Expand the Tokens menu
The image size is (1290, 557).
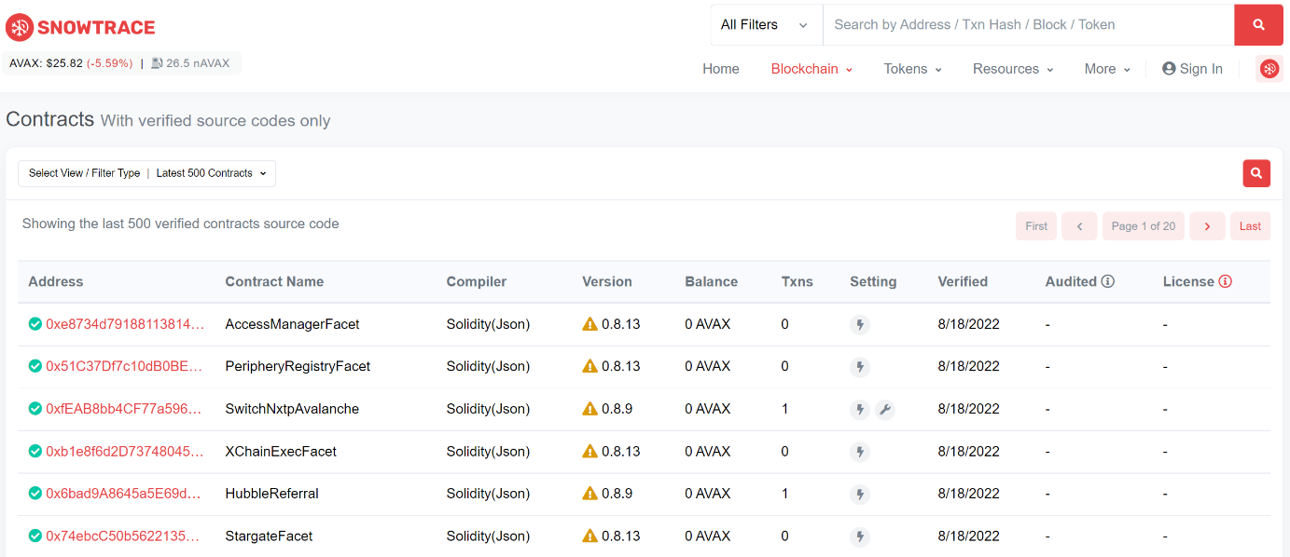(x=912, y=69)
